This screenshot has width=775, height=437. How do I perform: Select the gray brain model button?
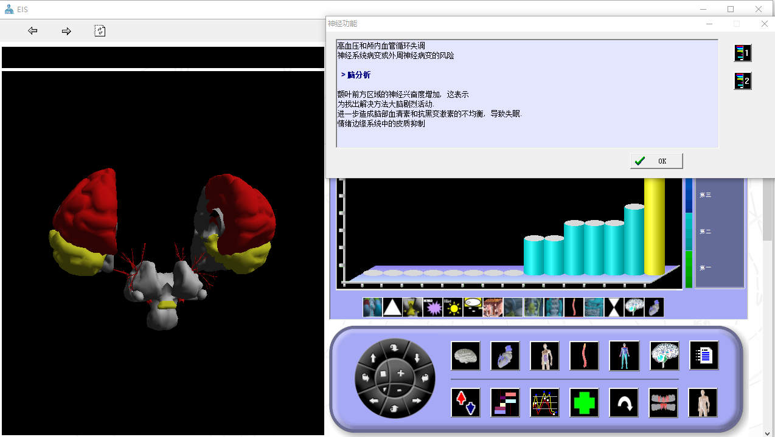coord(465,356)
